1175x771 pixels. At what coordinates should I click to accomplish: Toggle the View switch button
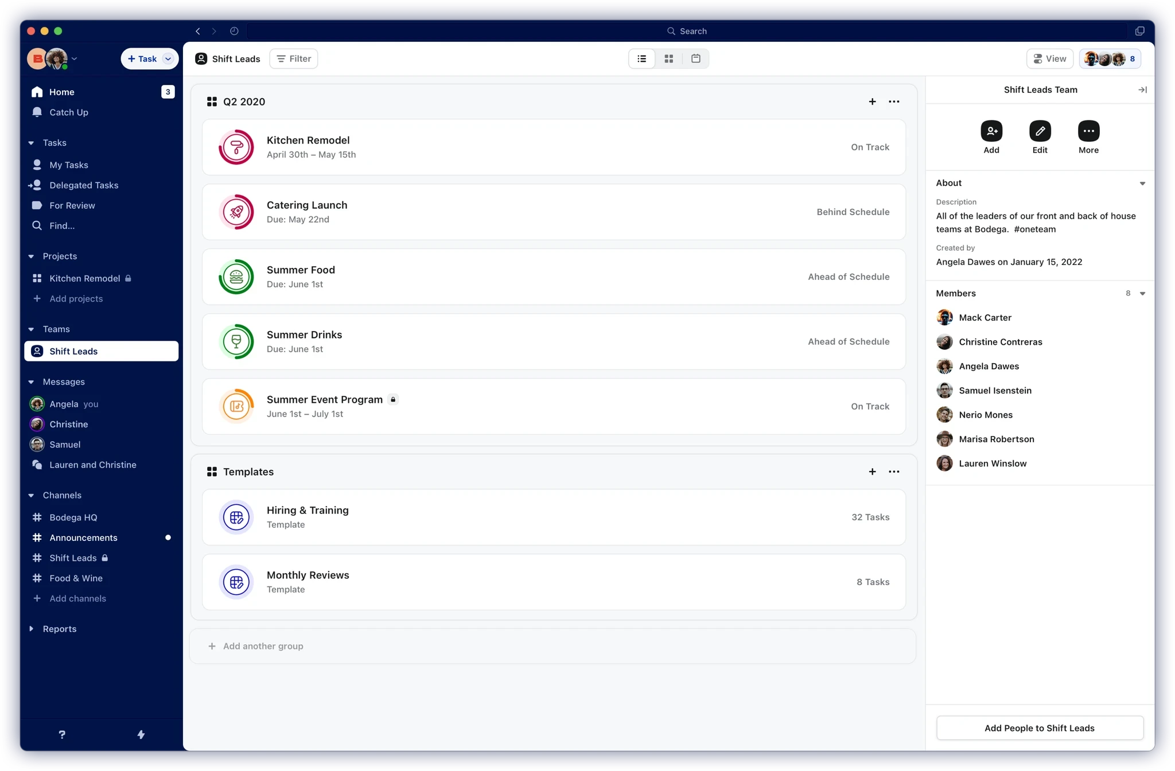pyautogui.click(x=1049, y=59)
